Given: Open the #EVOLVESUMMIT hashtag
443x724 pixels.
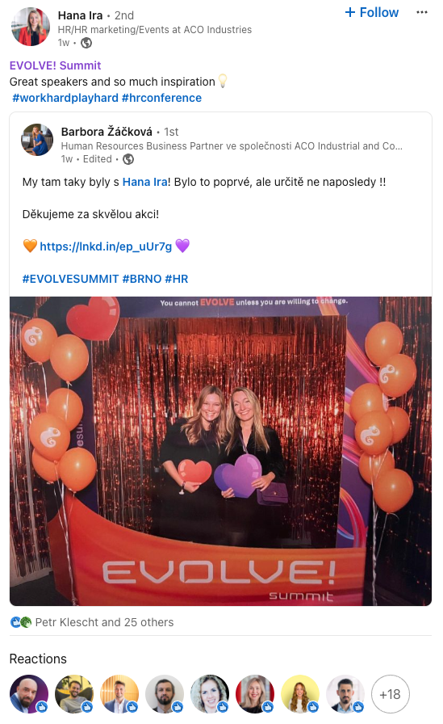Looking at the screenshot, I should [70, 279].
